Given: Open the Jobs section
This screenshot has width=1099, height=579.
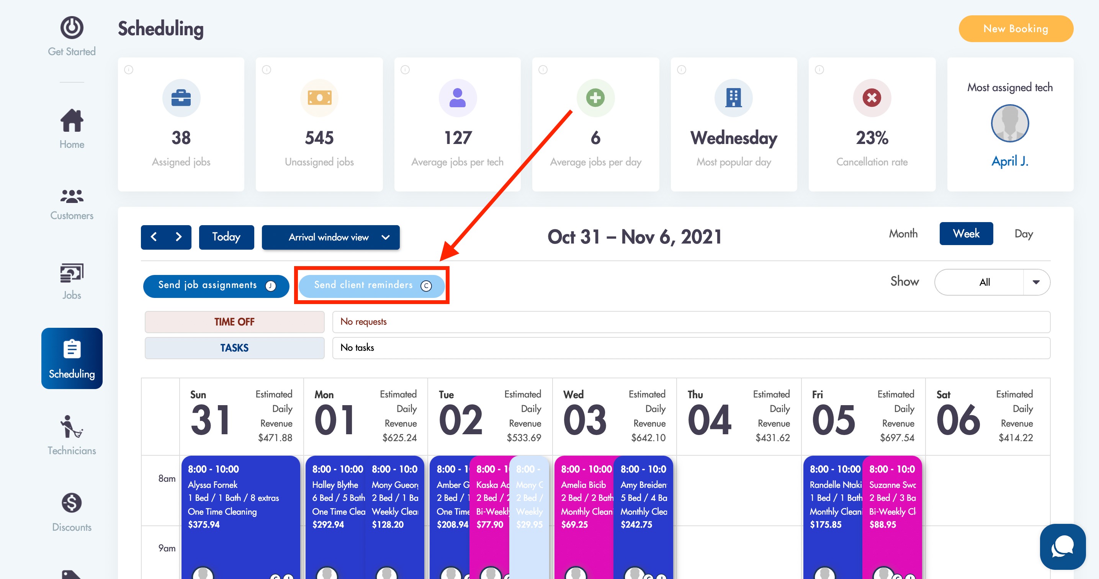Looking at the screenshot, I should (72, 281).
